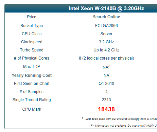Select the Price row label
The height and width of the screenshot is (132, 157).
click(32, 17)
